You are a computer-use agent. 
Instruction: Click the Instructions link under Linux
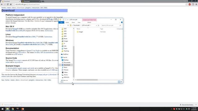tap(48, 37)
